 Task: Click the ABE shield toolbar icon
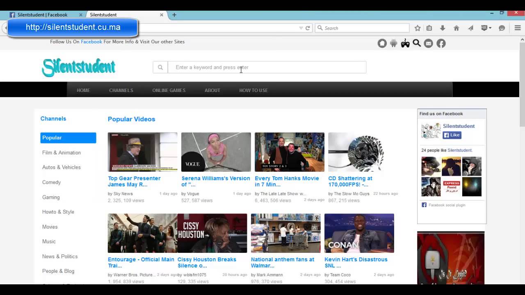click(x=484, y=28)
